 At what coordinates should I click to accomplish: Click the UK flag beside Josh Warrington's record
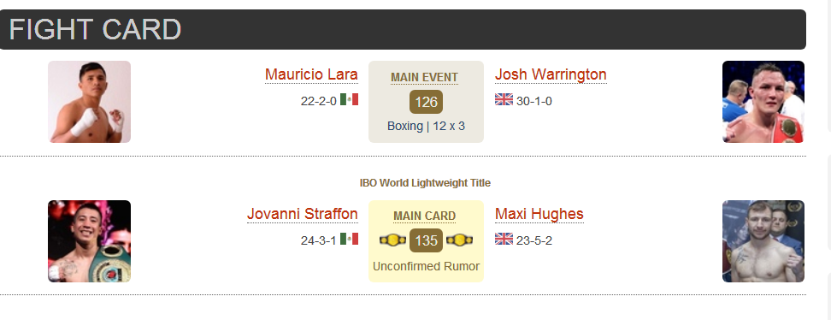click(504, 99)
